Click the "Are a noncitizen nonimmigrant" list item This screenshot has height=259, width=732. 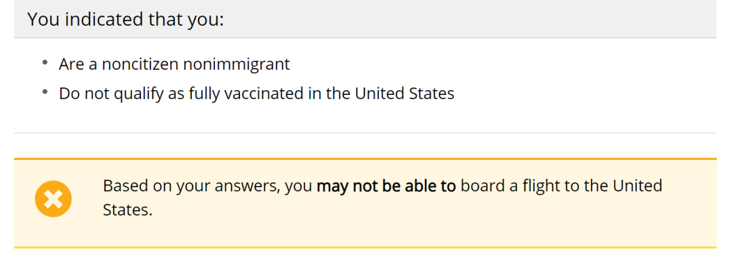click(174, 64)
